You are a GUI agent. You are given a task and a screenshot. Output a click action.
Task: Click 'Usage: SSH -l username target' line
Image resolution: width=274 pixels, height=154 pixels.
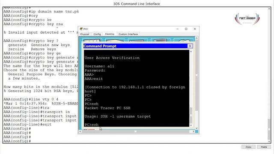(x=118, y=116)
